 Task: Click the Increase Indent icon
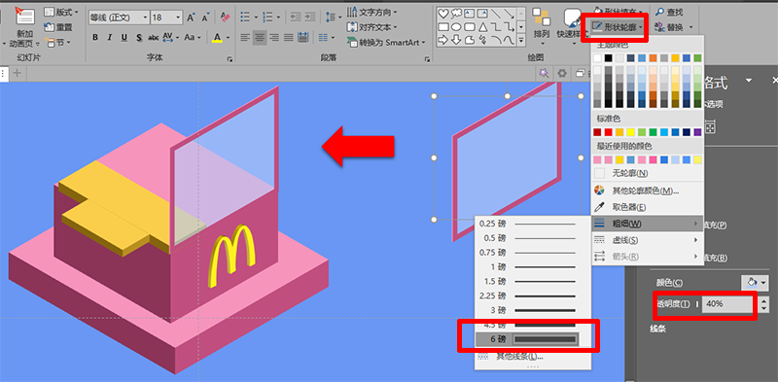click(x=311, y=17)
